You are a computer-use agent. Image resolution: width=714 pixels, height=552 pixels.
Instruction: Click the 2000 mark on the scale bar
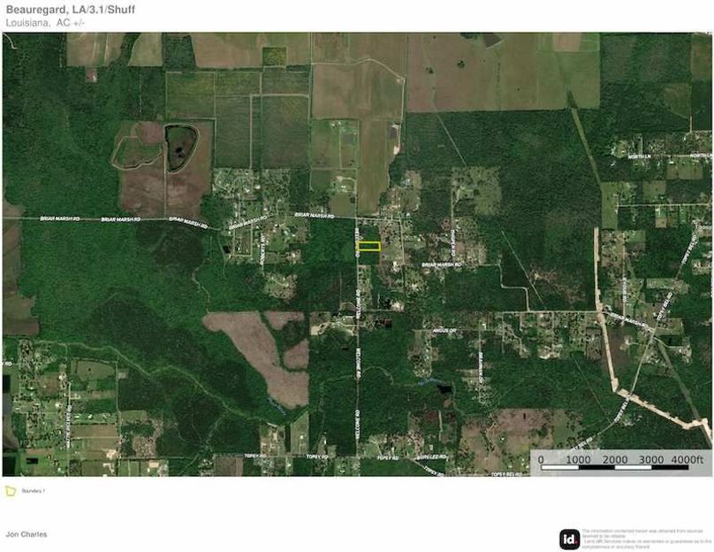click(614, 460)
